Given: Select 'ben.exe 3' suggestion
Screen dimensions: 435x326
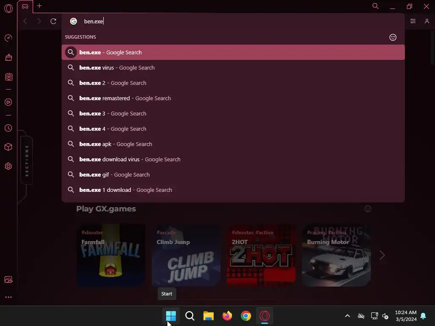Looking at the screenshot, I should click(x=233, y=113).
